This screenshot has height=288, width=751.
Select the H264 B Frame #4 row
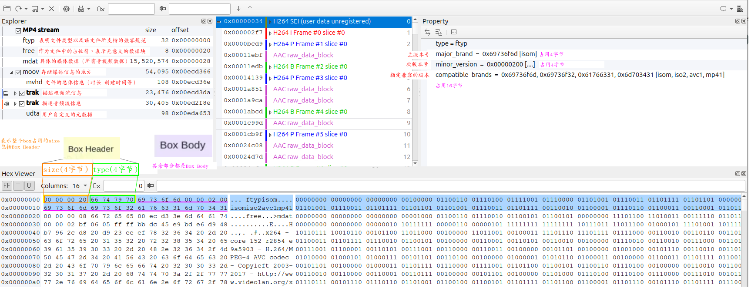click(314, 112)
